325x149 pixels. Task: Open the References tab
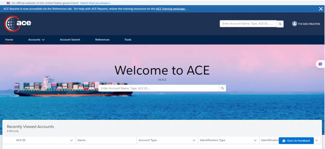pos(102,39)
